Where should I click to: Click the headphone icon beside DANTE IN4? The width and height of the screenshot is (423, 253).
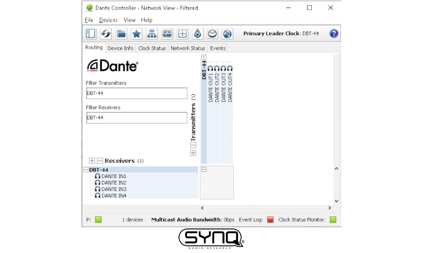pos(98,196)
